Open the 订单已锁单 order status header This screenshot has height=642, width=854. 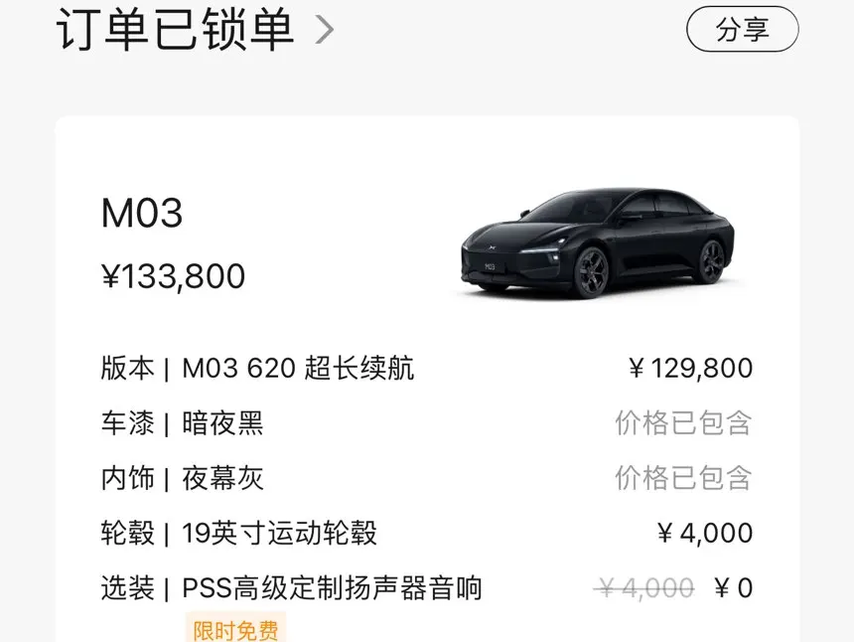pos(195,30)
